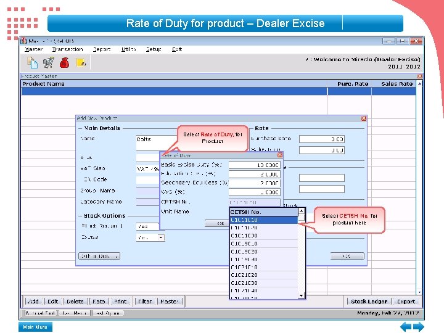Click the Normal Find status bar button

pos(40,313)
